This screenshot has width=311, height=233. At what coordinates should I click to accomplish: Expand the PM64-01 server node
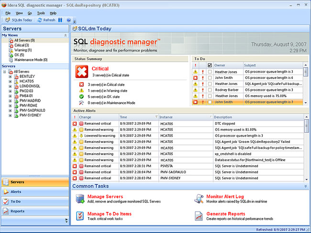10,96
